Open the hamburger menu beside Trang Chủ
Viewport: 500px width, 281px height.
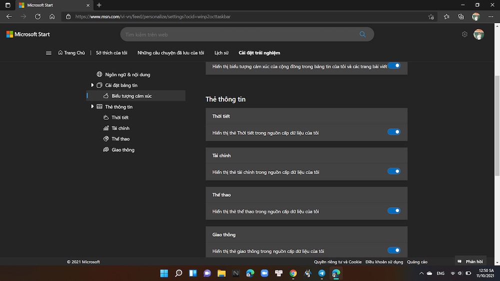coord(48,53)
